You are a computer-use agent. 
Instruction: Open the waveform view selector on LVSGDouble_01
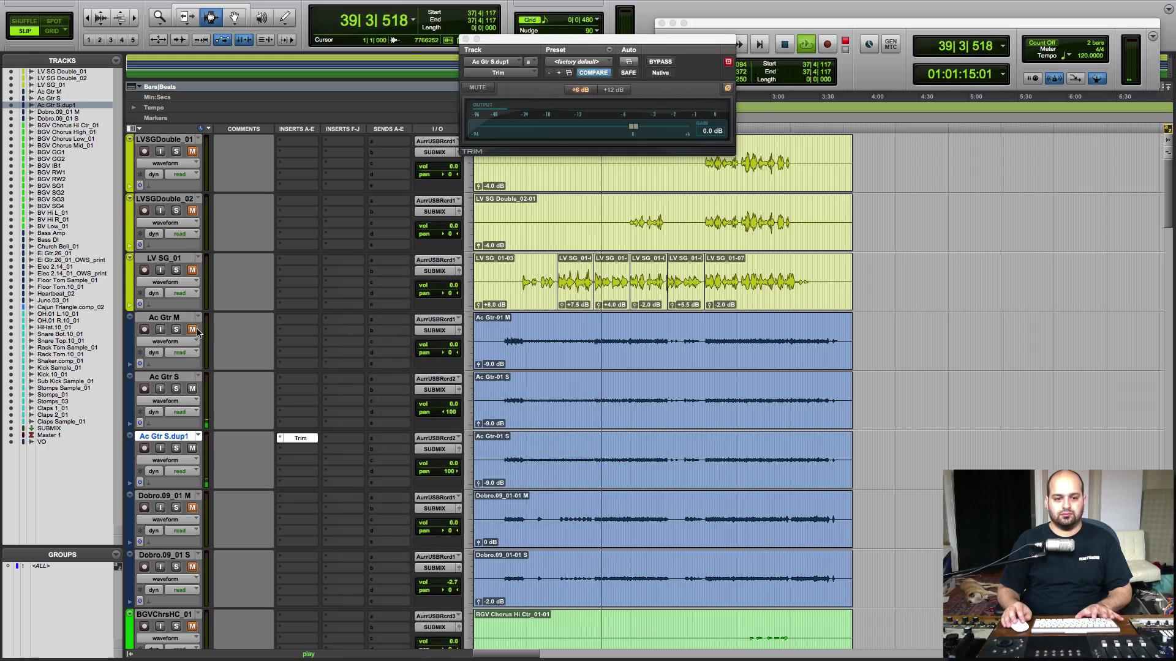[167, 163]
